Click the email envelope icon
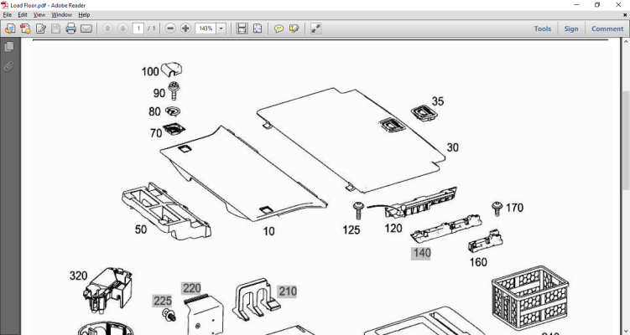Image resolution: width=630 pixels, height=335 pixels. pos(86,28)
